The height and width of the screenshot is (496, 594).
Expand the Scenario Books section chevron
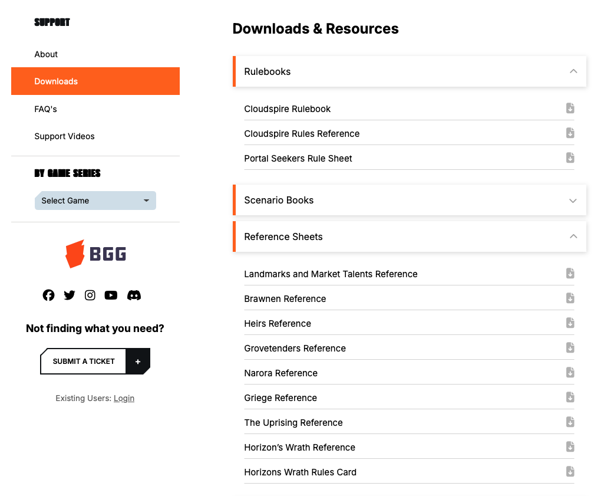point(573,201)
